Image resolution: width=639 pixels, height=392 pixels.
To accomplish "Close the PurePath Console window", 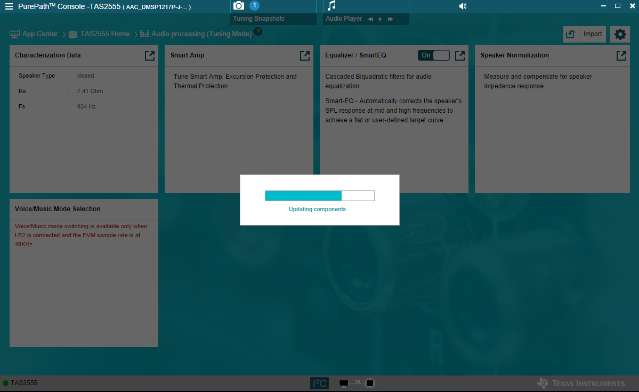I will [x=633, y=6].
